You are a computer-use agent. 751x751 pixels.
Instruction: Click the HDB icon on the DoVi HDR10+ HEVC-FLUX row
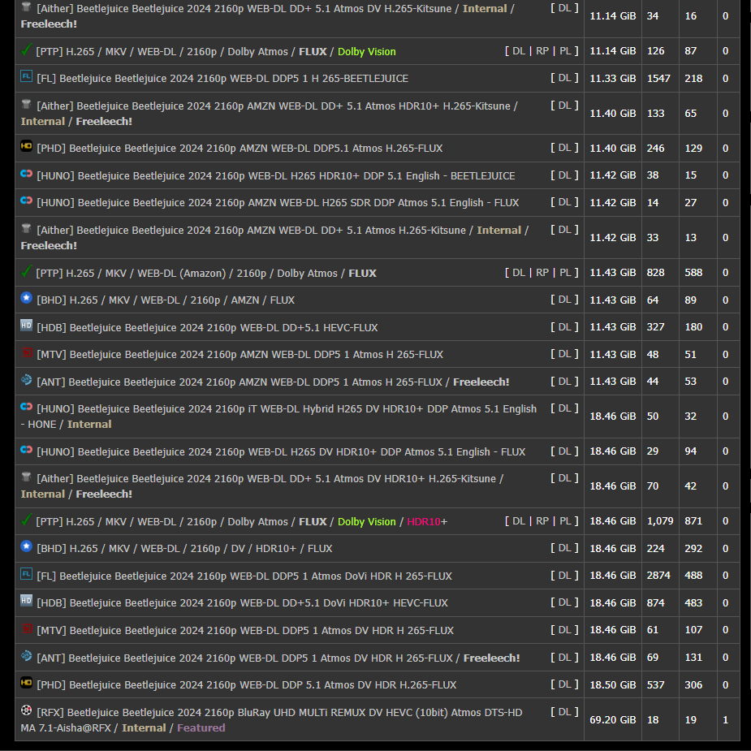(26, 601)
